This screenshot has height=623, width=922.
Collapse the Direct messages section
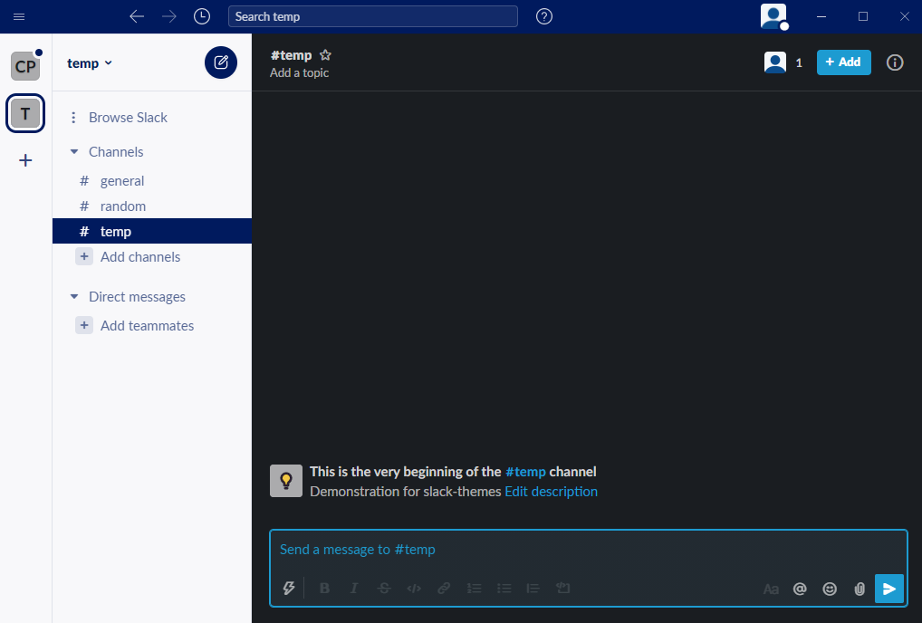[x=74, y=297]
